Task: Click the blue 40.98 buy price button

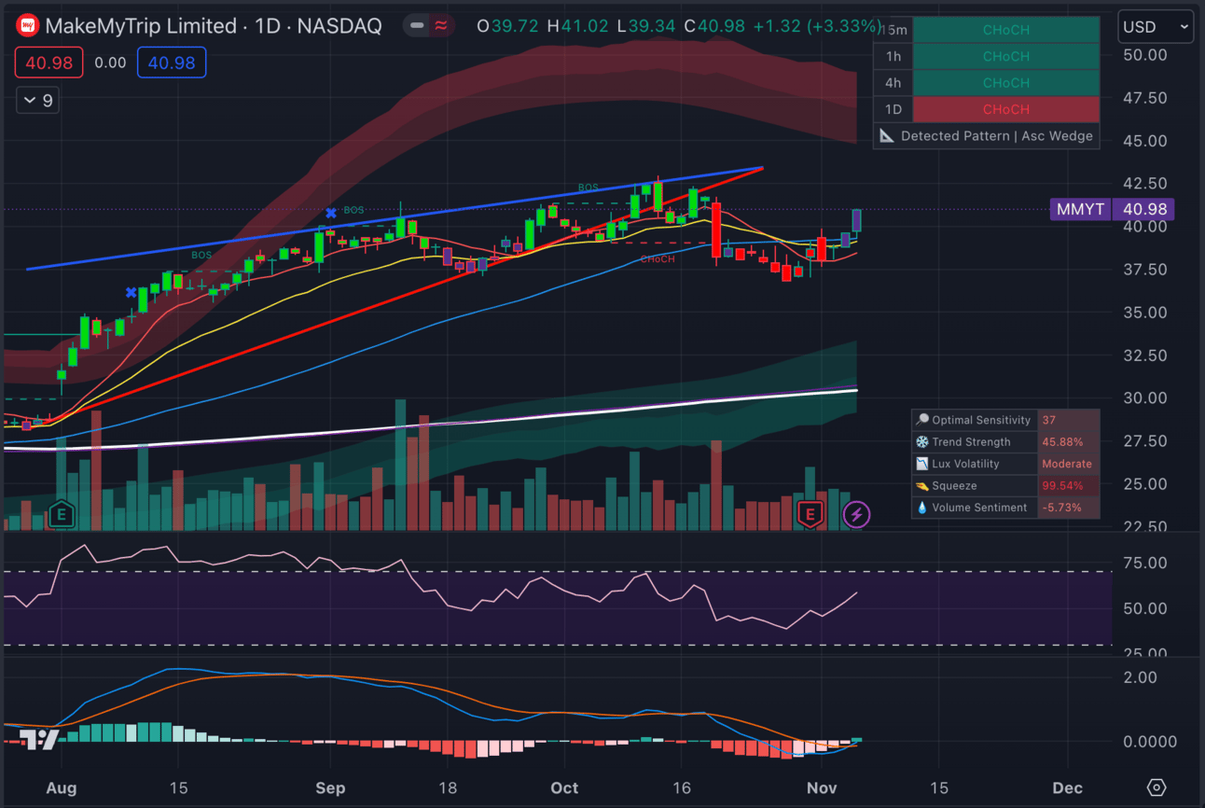Action: tap(172, 63)
